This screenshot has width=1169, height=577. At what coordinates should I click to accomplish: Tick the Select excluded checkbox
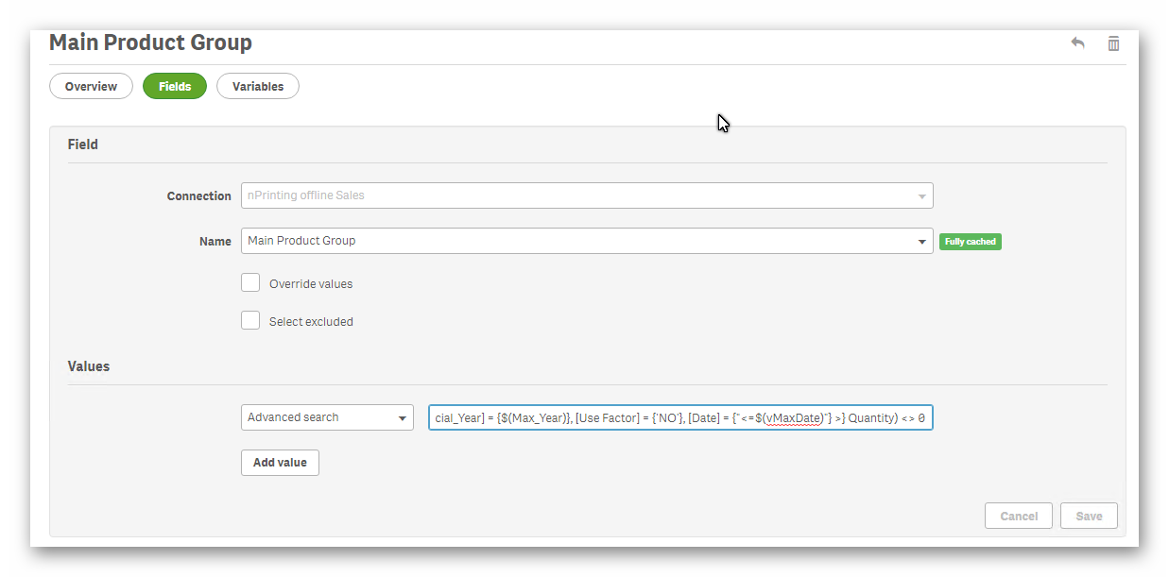[250, 320]
